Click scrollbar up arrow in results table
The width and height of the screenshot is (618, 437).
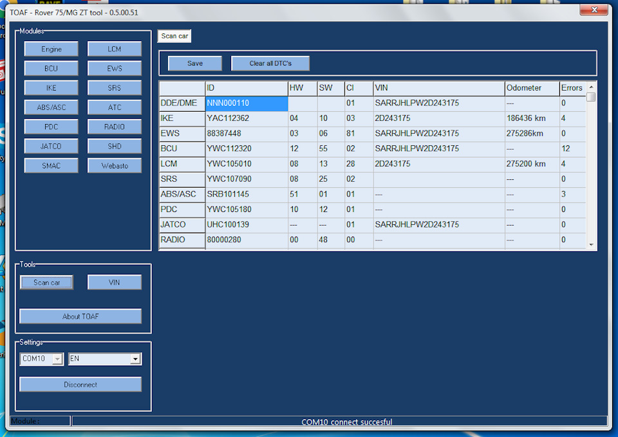[x=591, y=87]
